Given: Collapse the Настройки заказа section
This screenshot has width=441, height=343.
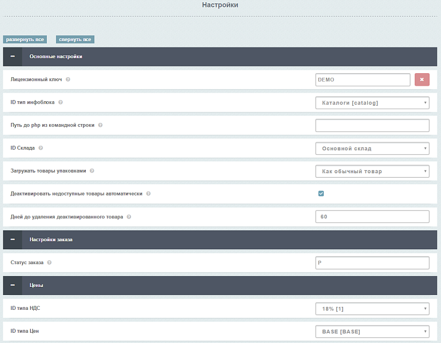Looking at the screenshot, I should (x=13, y=240).
